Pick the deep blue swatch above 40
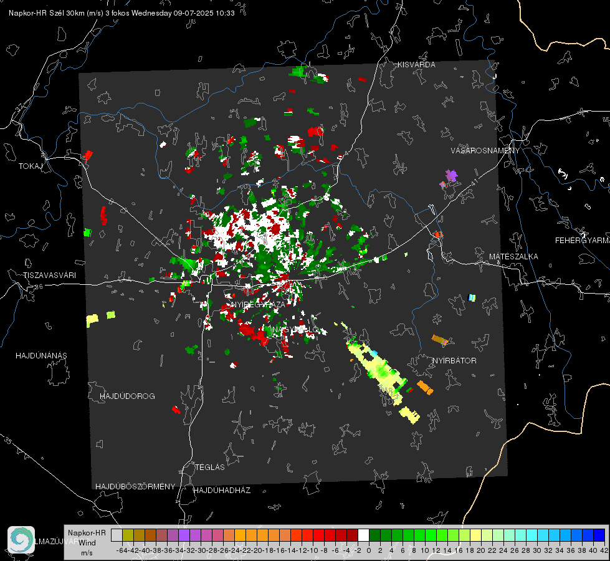 tap(599, 535)
